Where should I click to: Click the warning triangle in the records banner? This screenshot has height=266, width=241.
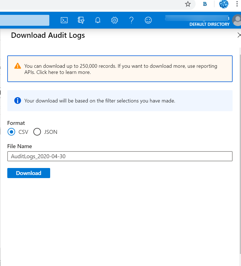pos(18,66)
